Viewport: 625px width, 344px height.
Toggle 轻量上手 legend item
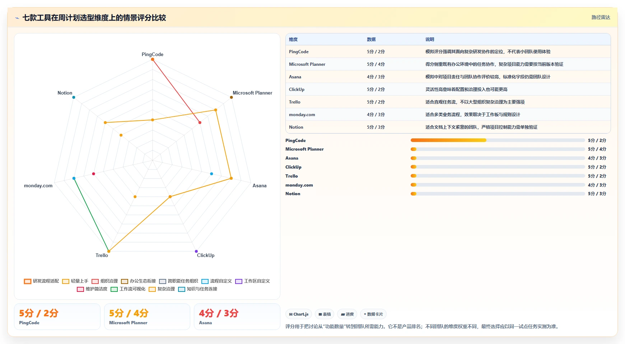click(75, 281)
